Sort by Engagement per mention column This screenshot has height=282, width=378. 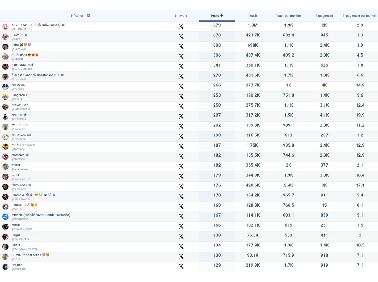[360, 16]
